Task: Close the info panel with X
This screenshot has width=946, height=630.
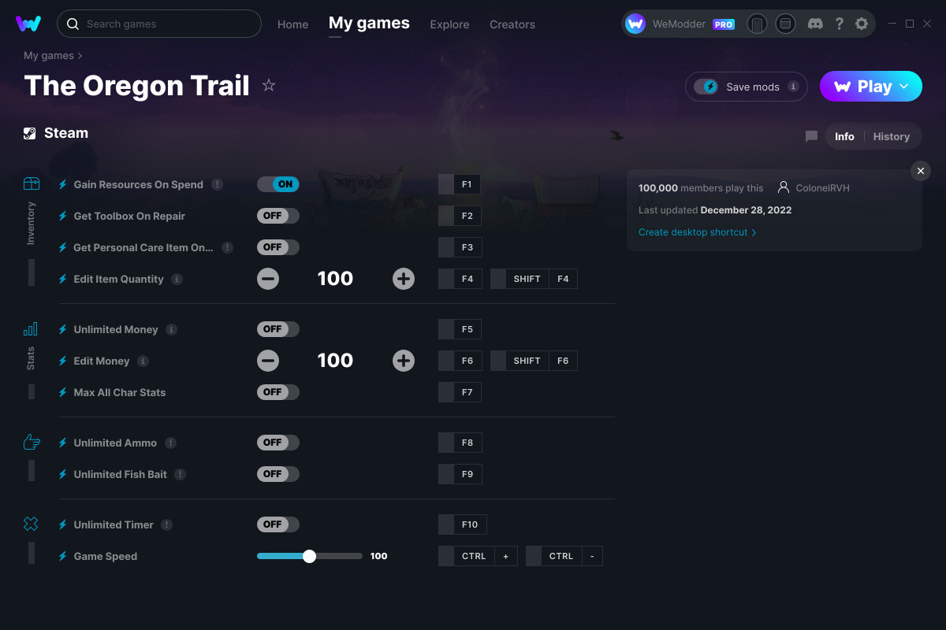Action: click(x=921, y=170)
